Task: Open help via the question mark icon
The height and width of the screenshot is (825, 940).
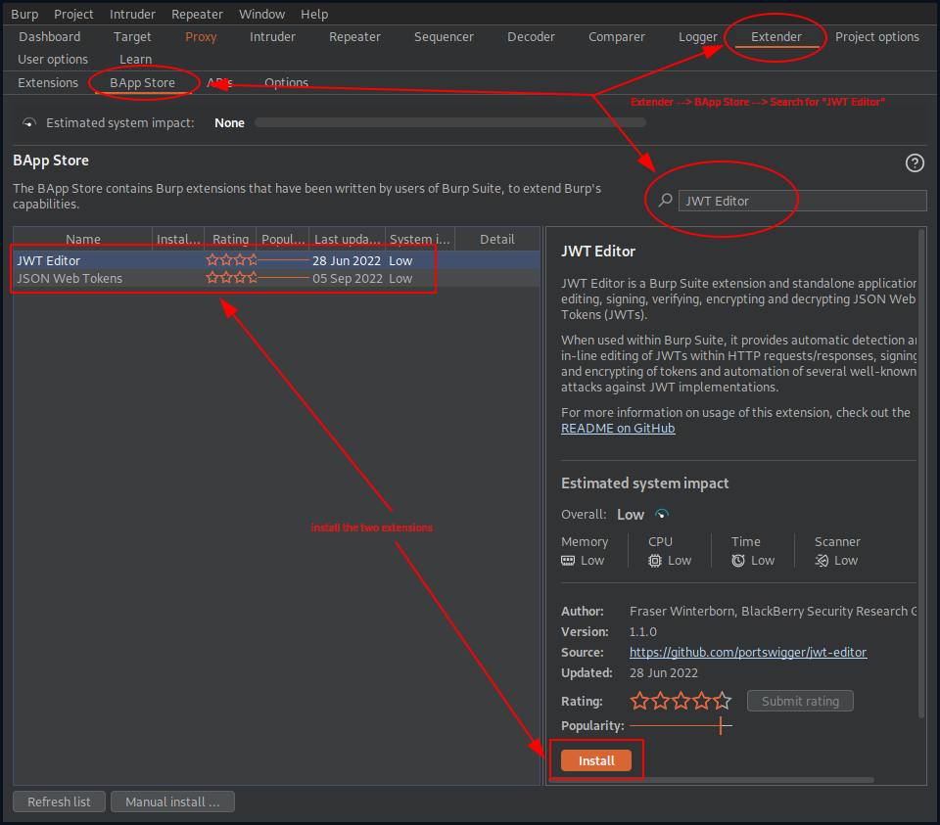Action: click(x=915, y=163)
